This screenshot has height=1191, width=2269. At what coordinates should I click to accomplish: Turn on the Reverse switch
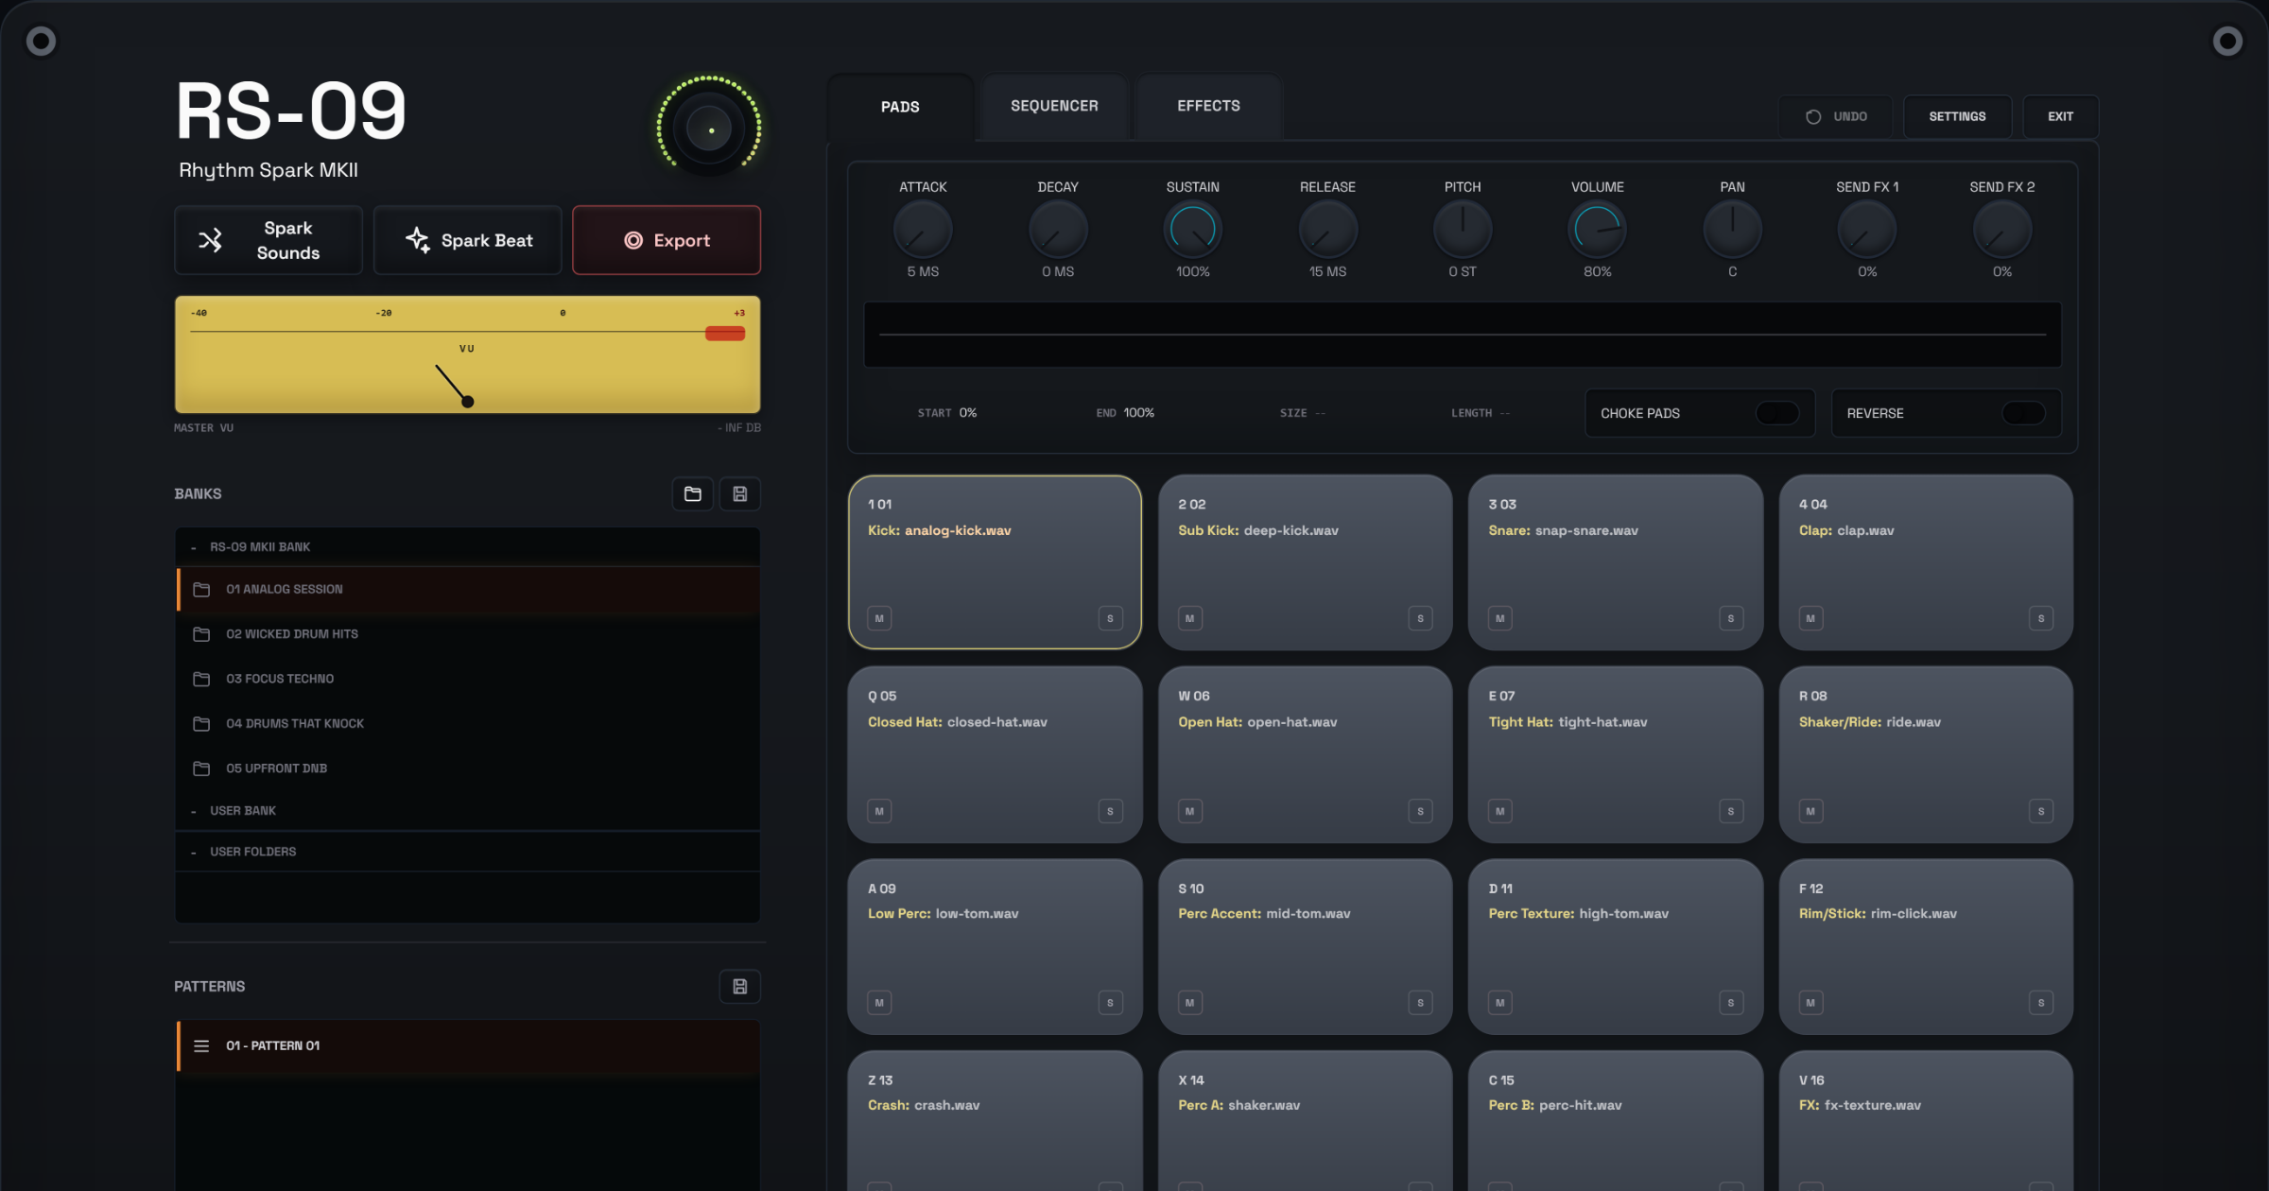pyautogui.click(x=2024, y=413)
